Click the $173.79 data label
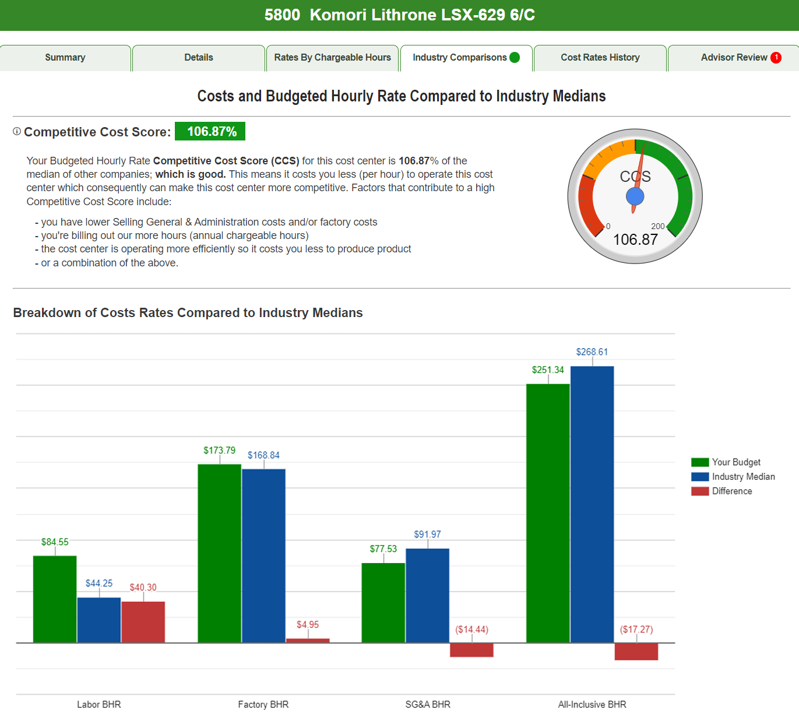Image resolution: width=799 pixels, height=728 pixels. point(220,451)
